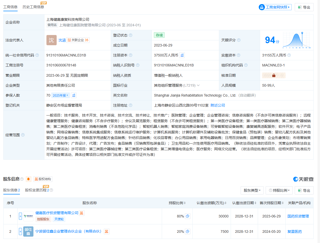This screenshot has height=243, width=320.
Task: Show help for 注册地址 question icon
Action: click(x=131, y=105)
